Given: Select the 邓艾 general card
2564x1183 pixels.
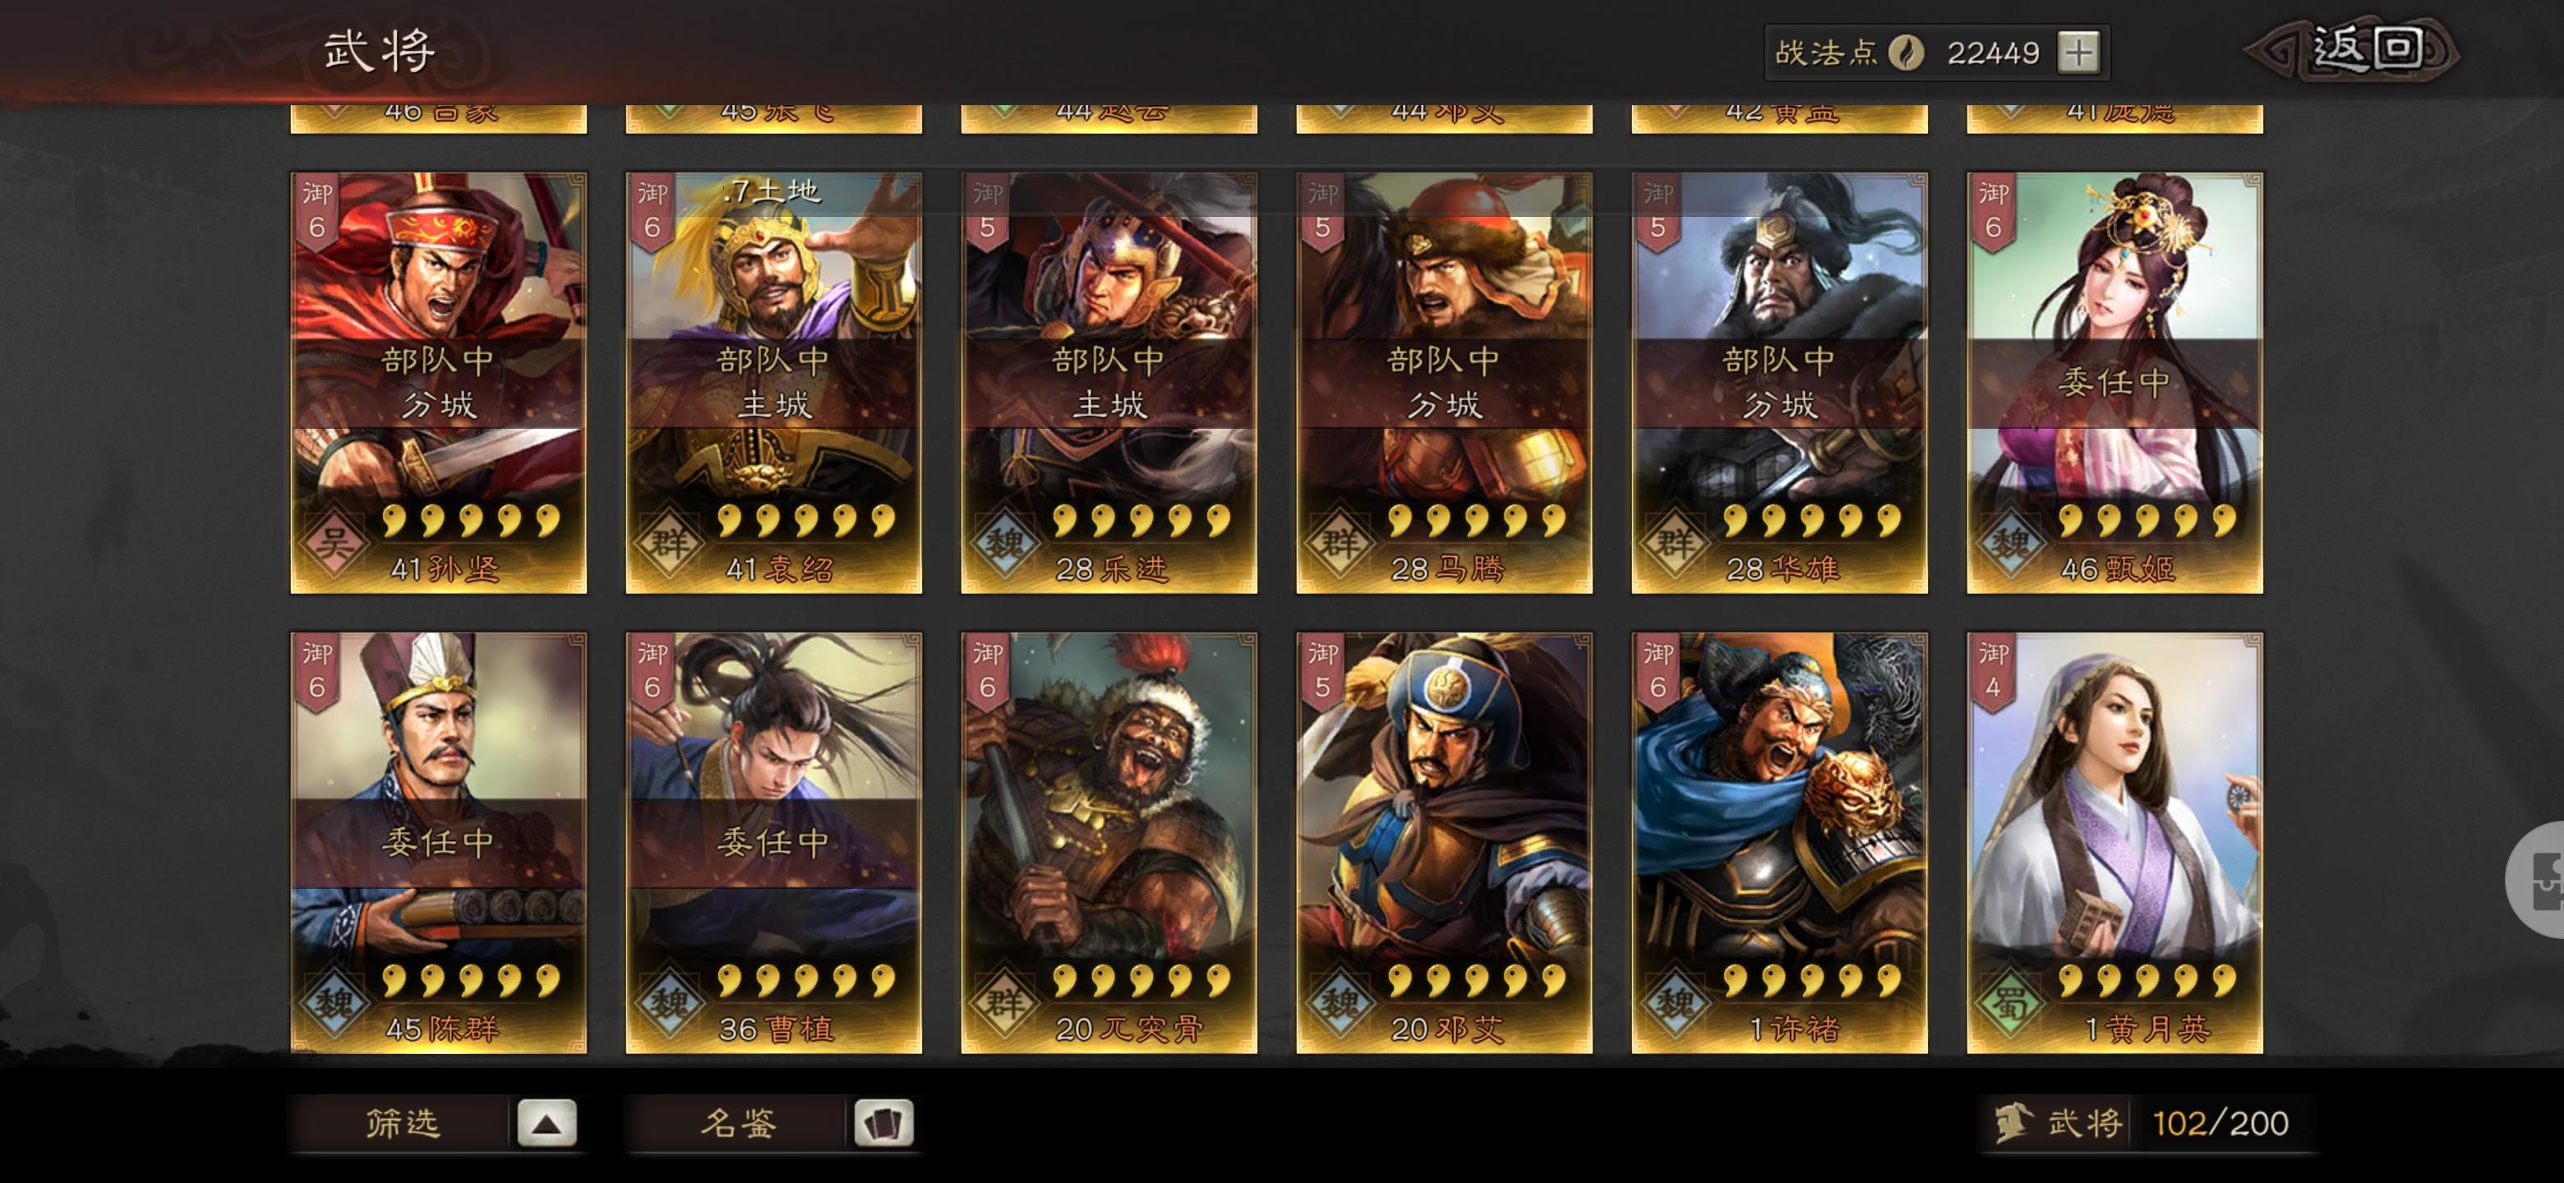Looking at the screenshot, I should coord(1444,843).
